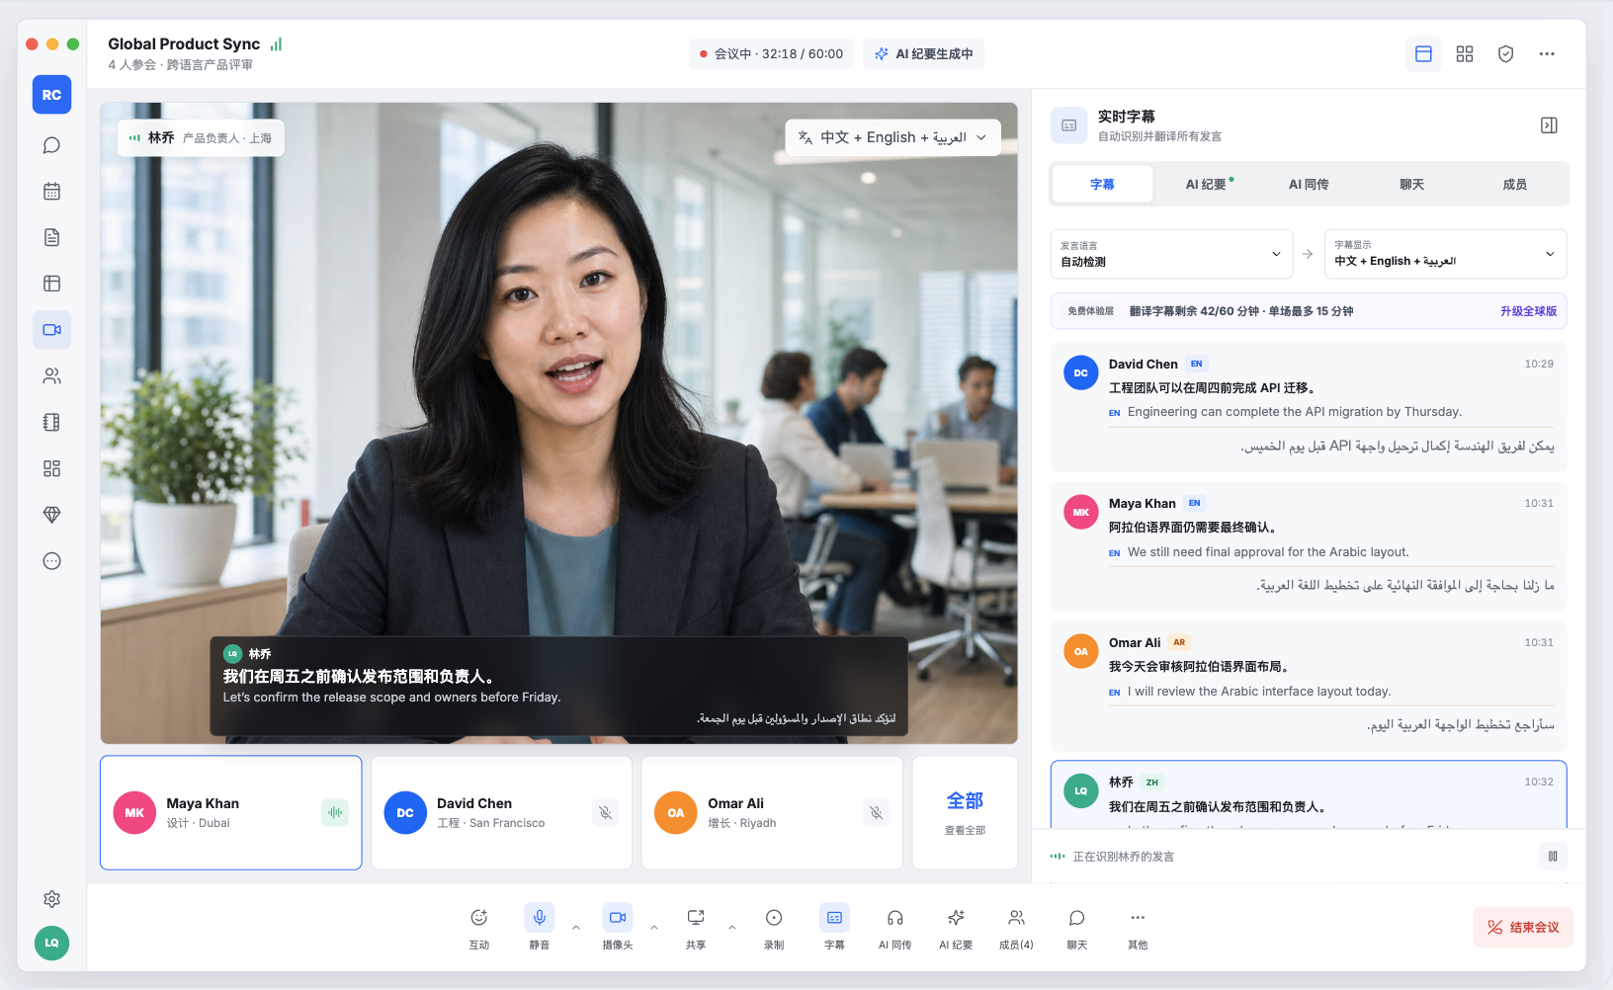This screenshot has height=990, width=1613.
Task: Switch to grid layout view icon
Action: click(x=1465, y=54)
